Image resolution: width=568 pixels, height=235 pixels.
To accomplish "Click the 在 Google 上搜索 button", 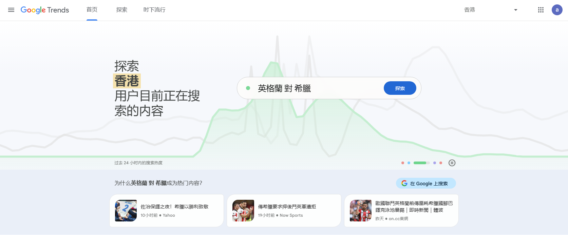I will [426, 184].
